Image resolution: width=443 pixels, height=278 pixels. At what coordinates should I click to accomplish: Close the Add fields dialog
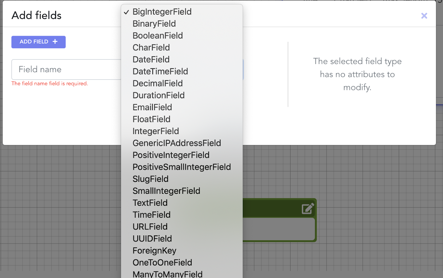[424, 16]
